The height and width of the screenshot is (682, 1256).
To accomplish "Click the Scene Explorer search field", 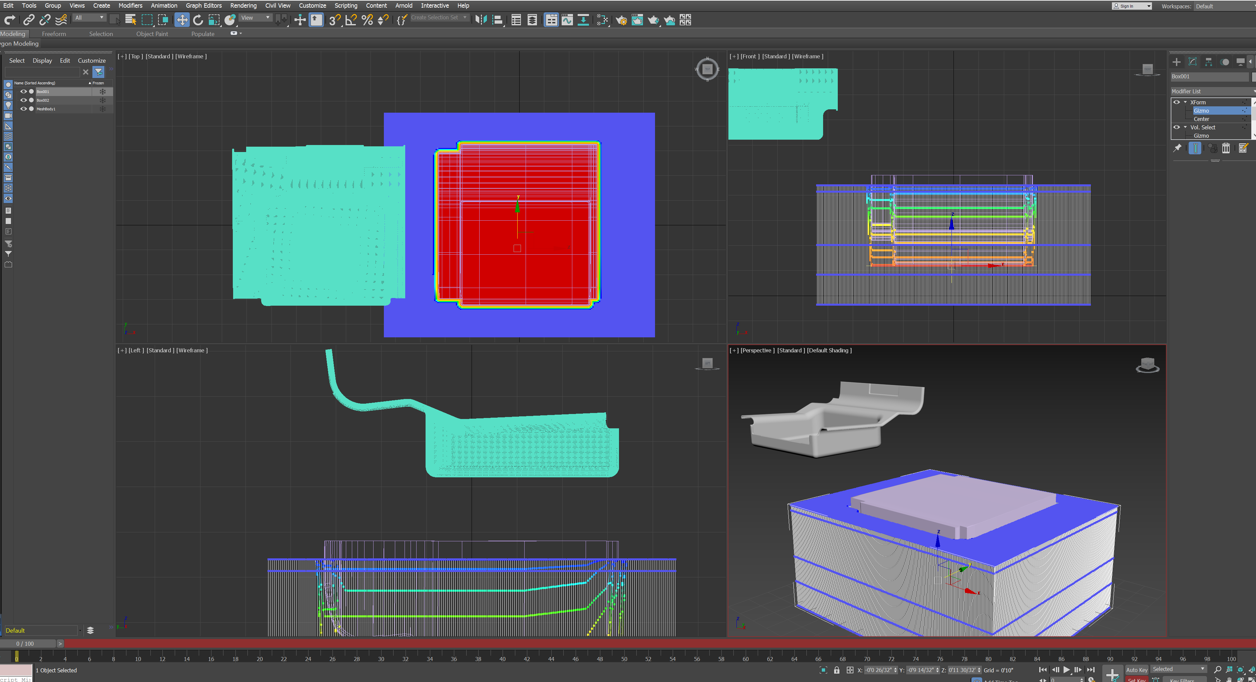I will pos(42,72).
